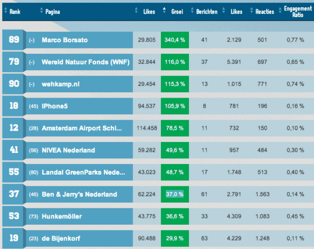The height and width of the screenshot is (249, 314).
Task: Click iPhone5 likes value 94.537
Action: click(147, 106)
